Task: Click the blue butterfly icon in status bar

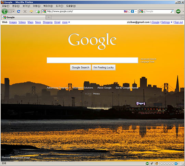Action: (176, 164)
